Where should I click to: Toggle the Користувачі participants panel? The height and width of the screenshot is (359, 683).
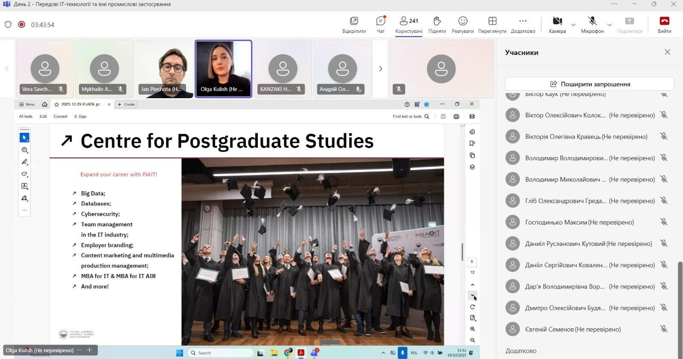point(409,24)
